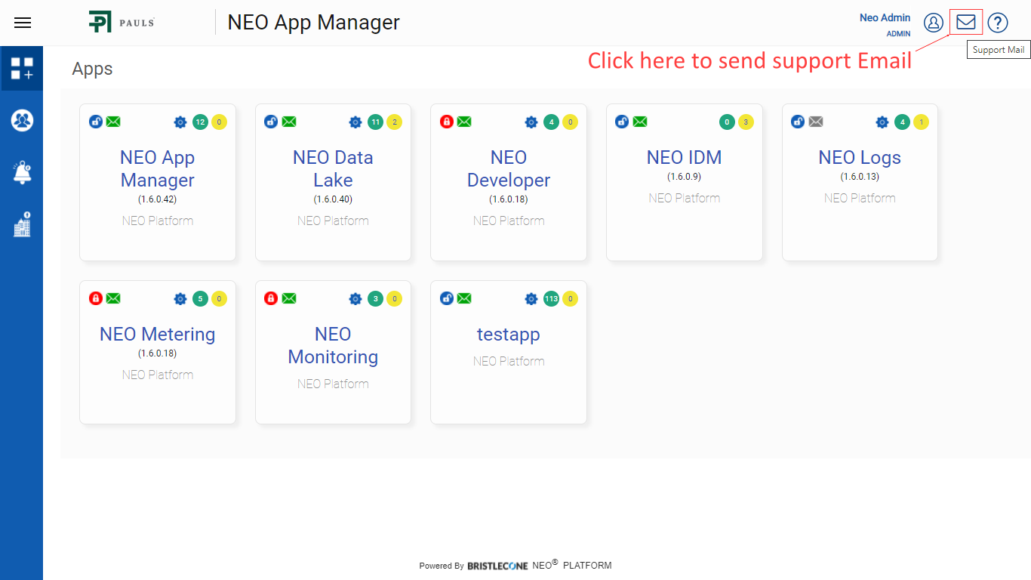
Task: Click the Neo Admin user name
Action: [885, 17]
